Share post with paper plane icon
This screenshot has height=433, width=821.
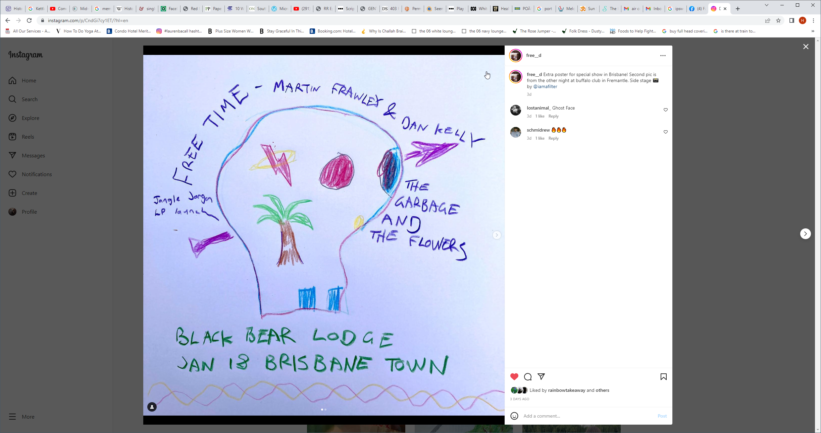(x=541, y=376)
